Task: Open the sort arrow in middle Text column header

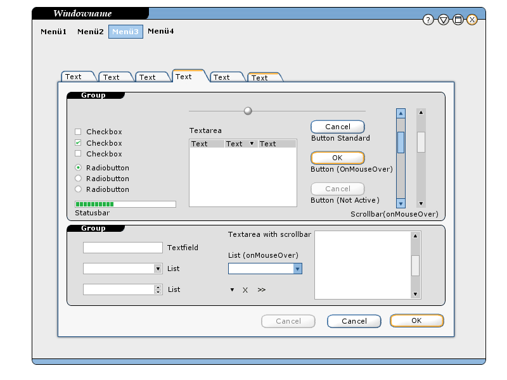Action: coord(252,144)
